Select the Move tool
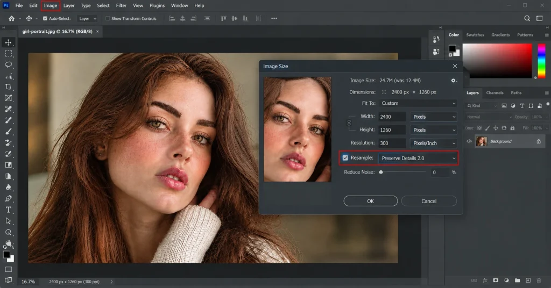The height and width of the screenshot is (288, 551). [8, 42]
